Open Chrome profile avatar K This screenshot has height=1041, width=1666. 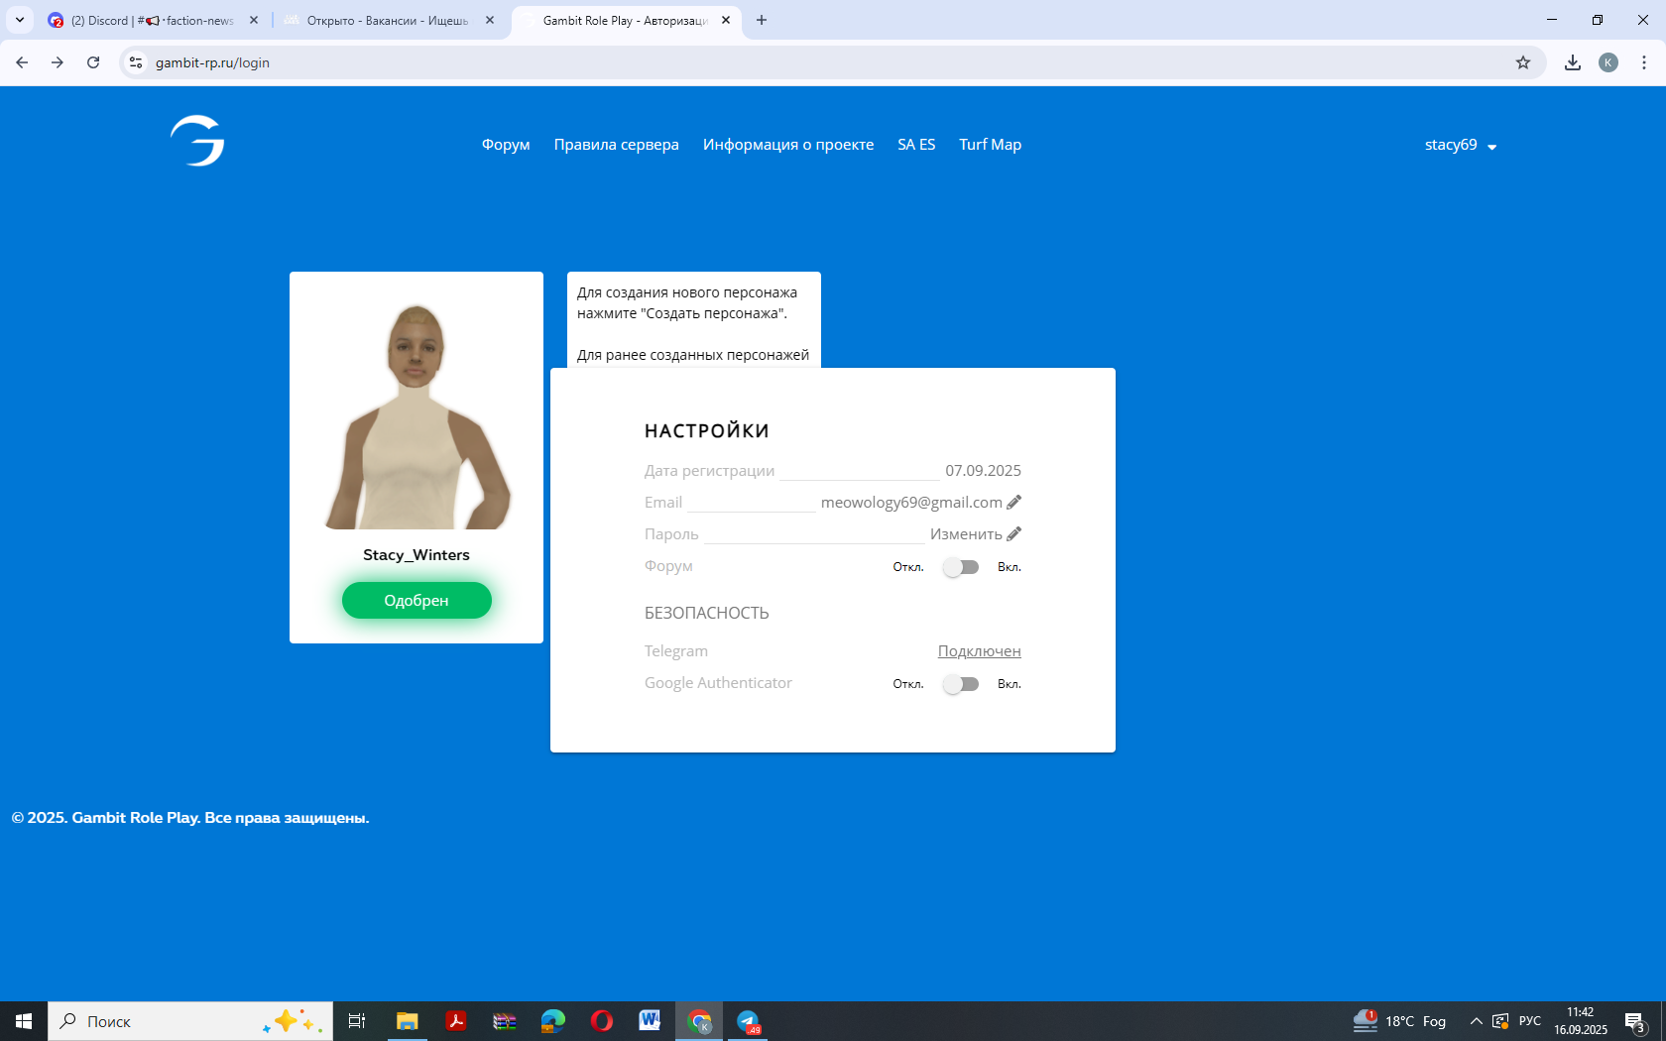point(1608,62)
